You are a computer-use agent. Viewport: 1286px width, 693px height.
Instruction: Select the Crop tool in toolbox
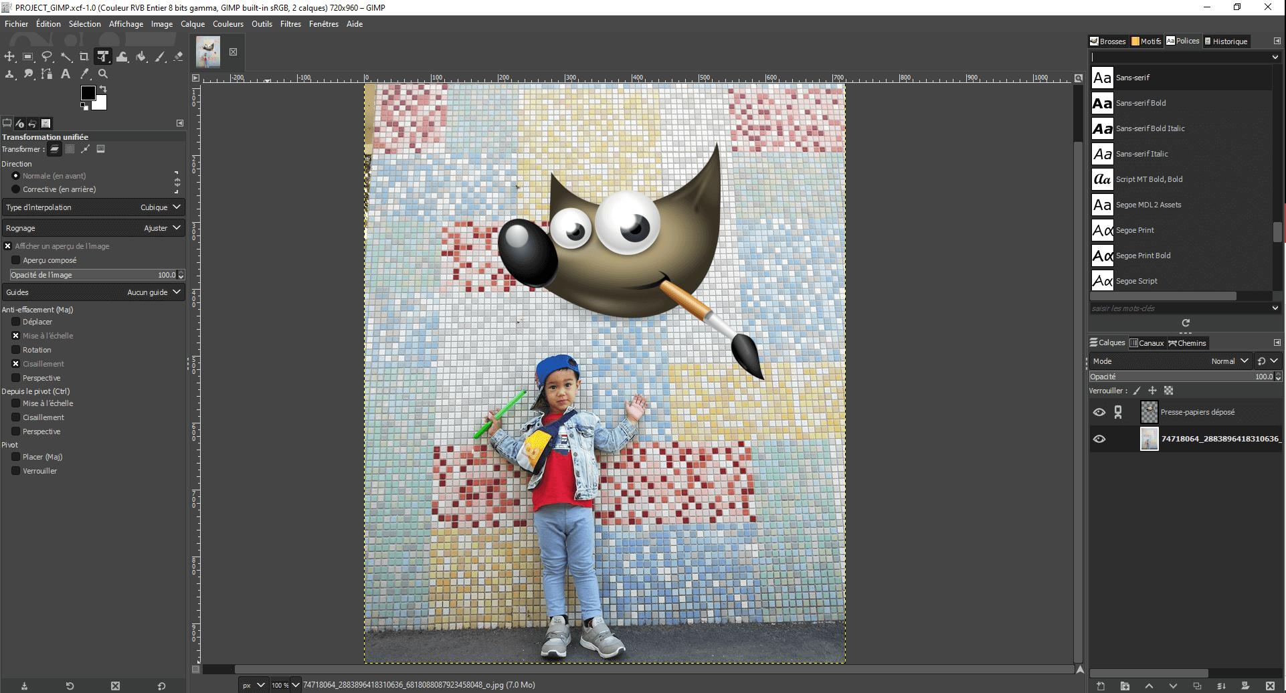point(84,57)
